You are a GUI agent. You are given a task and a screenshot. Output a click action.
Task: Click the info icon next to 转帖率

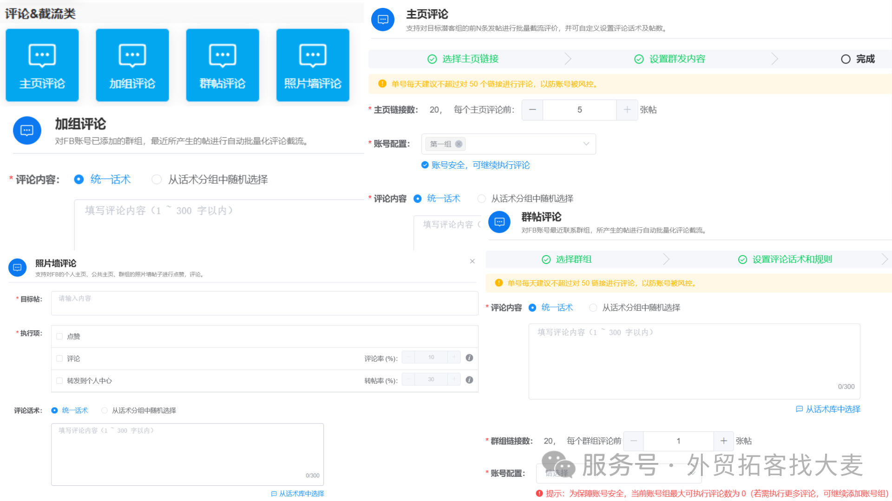click(x=469, y=380)
